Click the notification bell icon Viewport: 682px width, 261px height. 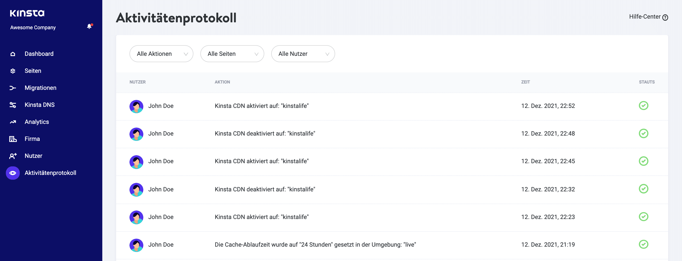tap(89, 26)
